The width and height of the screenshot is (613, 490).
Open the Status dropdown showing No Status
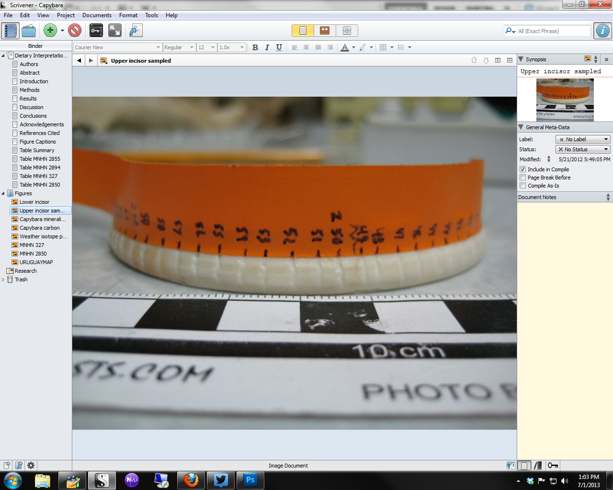tap(582, 149)
